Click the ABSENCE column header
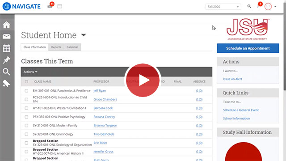 (x=199, y=81)
